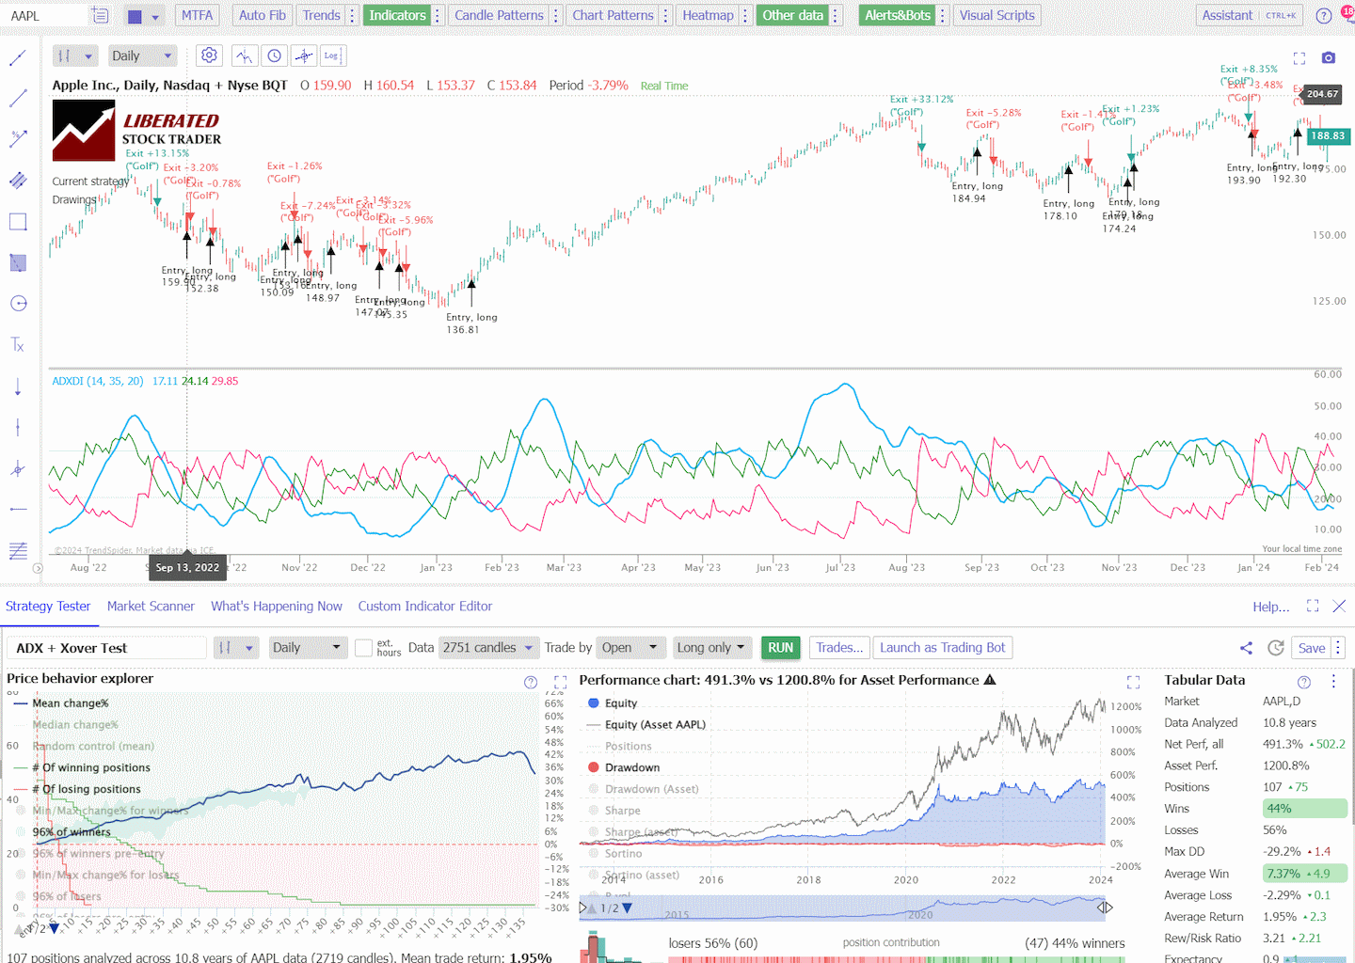
Task: Open the Long only trade direction dropdown
Action: tap(712, 647)
